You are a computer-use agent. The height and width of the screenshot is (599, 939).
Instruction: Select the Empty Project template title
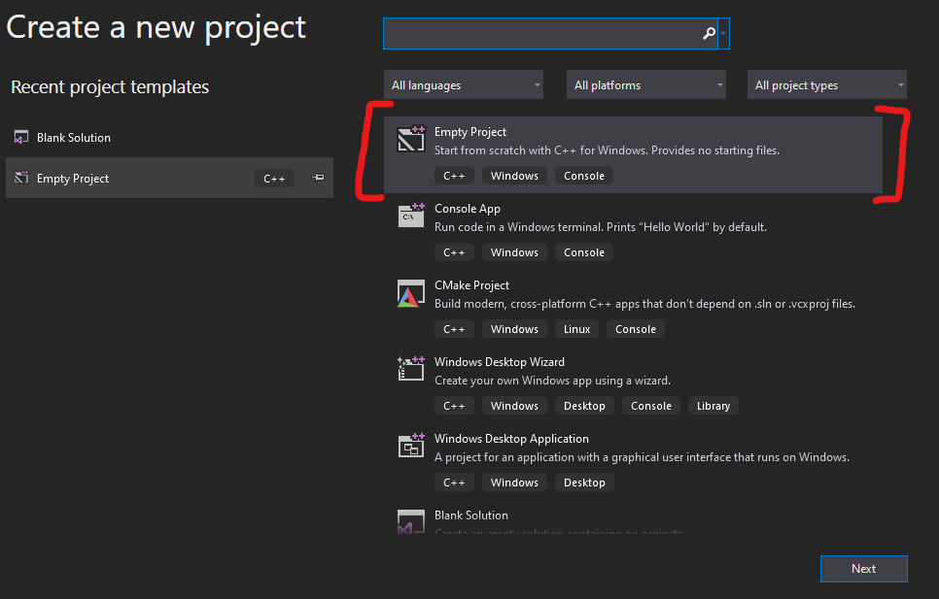[470, 131]
